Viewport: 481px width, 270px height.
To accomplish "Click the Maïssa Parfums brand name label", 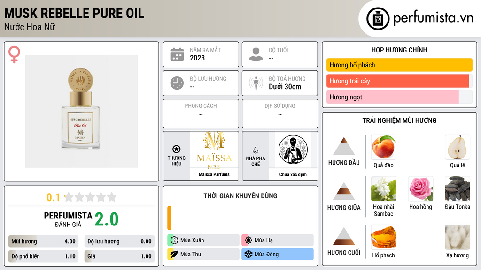I will click(x=214, y=174).
